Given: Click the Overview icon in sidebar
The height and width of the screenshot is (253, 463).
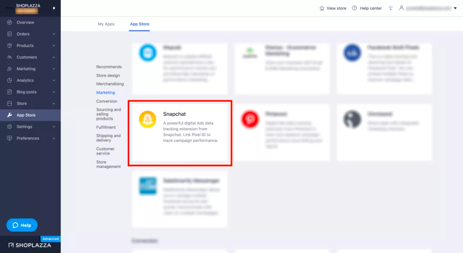Looking at the screenshot, I should tap(9, 22).
